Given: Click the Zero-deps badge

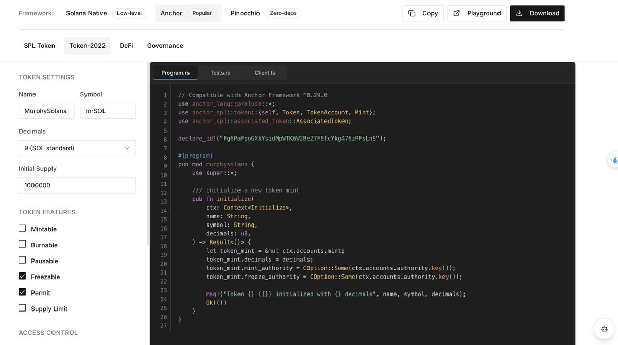Looking at the screenshot, I should 283,13.
